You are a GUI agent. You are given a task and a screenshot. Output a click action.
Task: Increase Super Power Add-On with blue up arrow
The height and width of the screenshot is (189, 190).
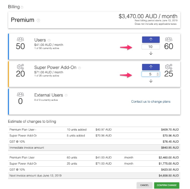click(151, 67)
